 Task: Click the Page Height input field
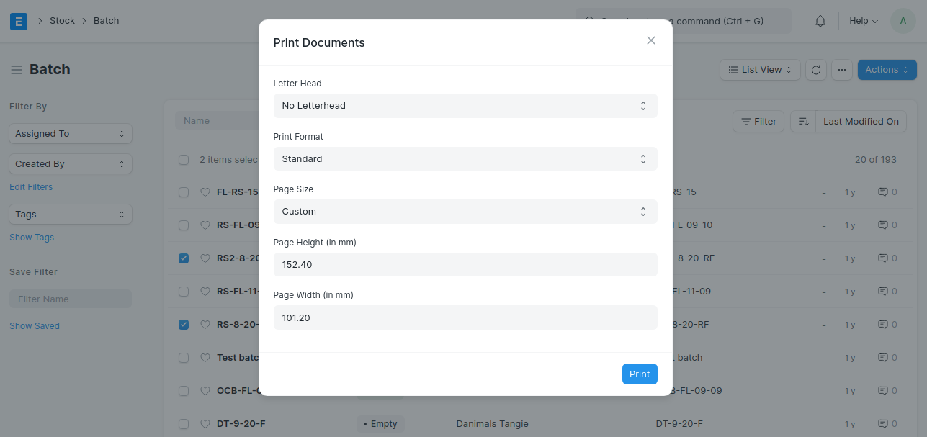465,264
